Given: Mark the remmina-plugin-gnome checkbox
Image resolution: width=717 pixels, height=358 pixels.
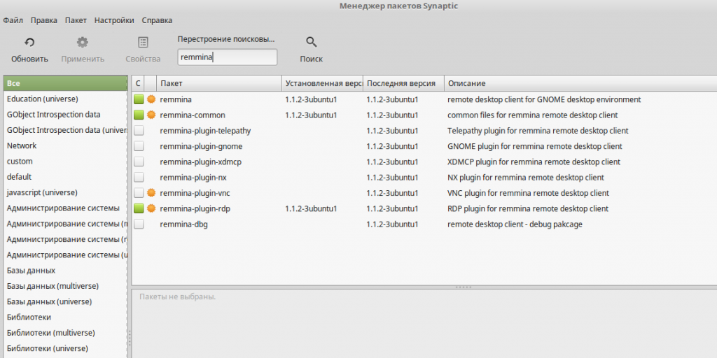Looking at the screenshot, I should click(x=139, y=146).
